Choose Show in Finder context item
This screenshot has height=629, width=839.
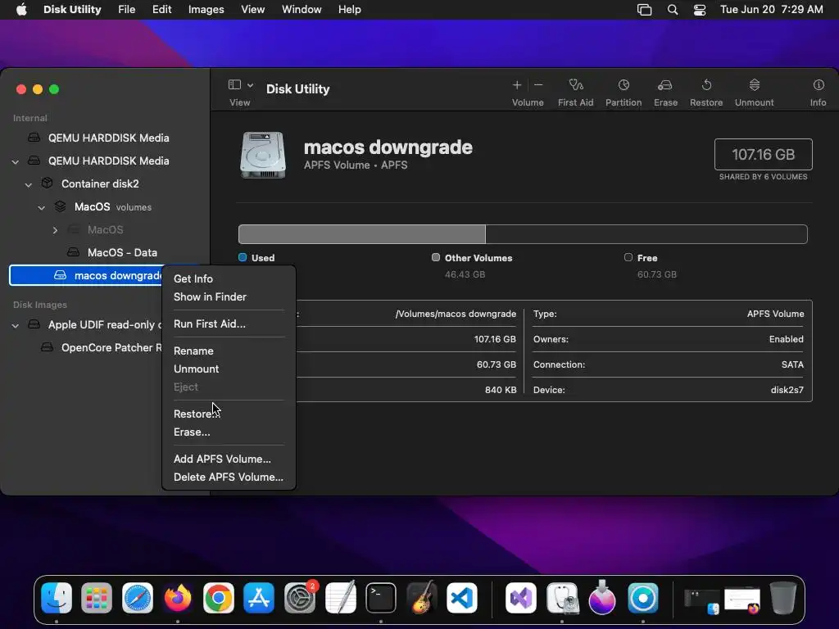210,296
